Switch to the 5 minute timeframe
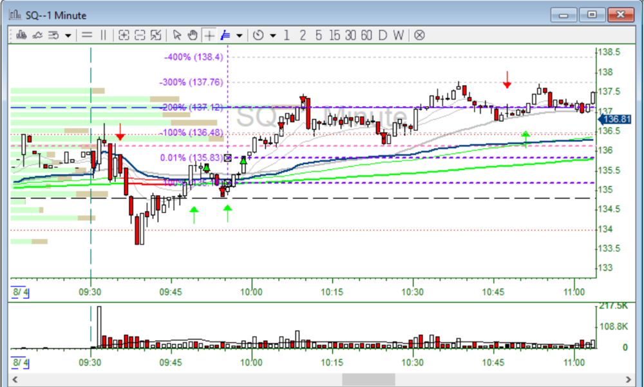 318,35
